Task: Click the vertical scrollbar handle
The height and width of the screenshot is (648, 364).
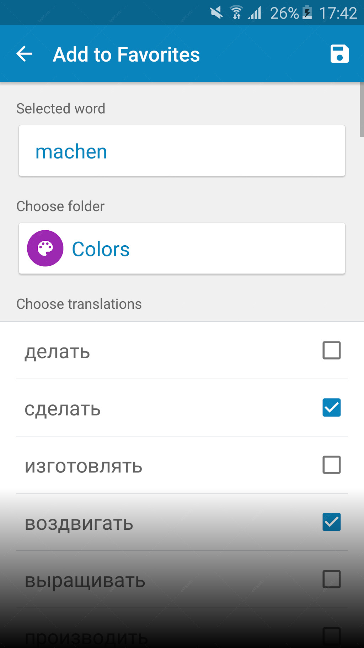Action: coord(362,109)
